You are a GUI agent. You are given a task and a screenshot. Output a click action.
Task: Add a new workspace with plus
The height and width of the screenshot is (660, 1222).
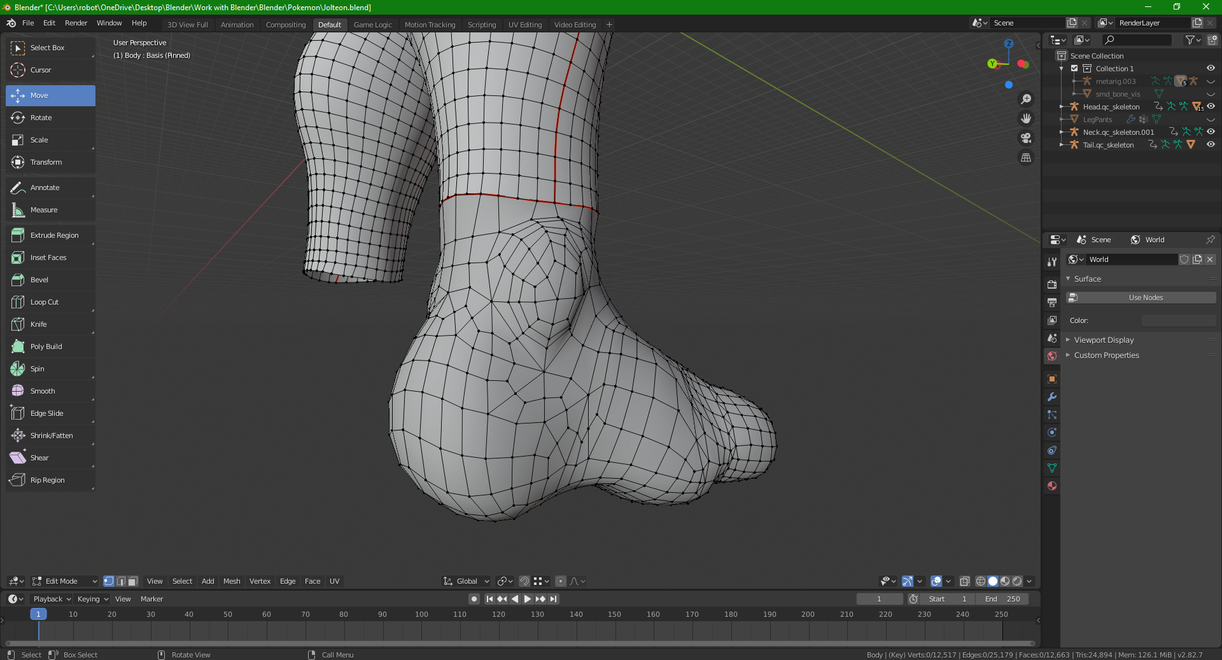(x=609, y=25)
